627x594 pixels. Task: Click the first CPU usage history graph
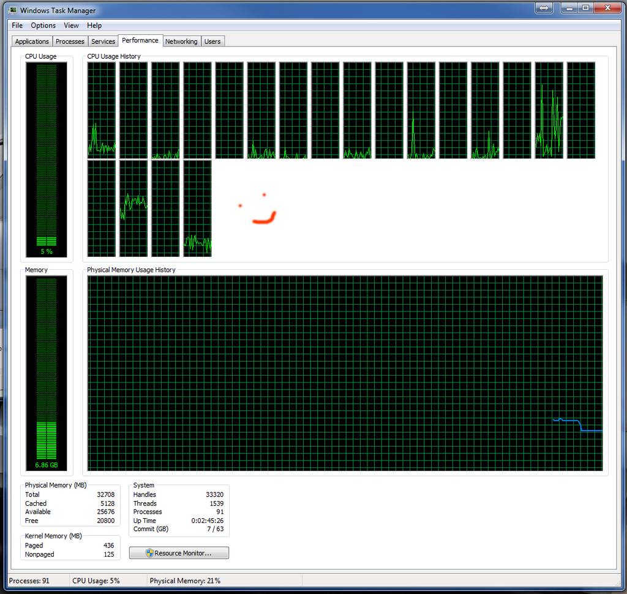102,110
